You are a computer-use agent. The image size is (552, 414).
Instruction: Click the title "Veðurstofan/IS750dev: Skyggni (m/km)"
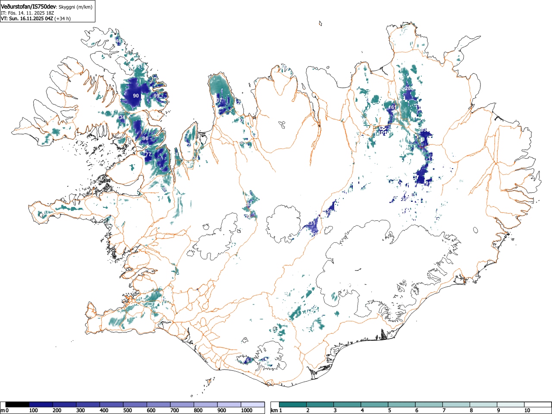tap(46, 6)
